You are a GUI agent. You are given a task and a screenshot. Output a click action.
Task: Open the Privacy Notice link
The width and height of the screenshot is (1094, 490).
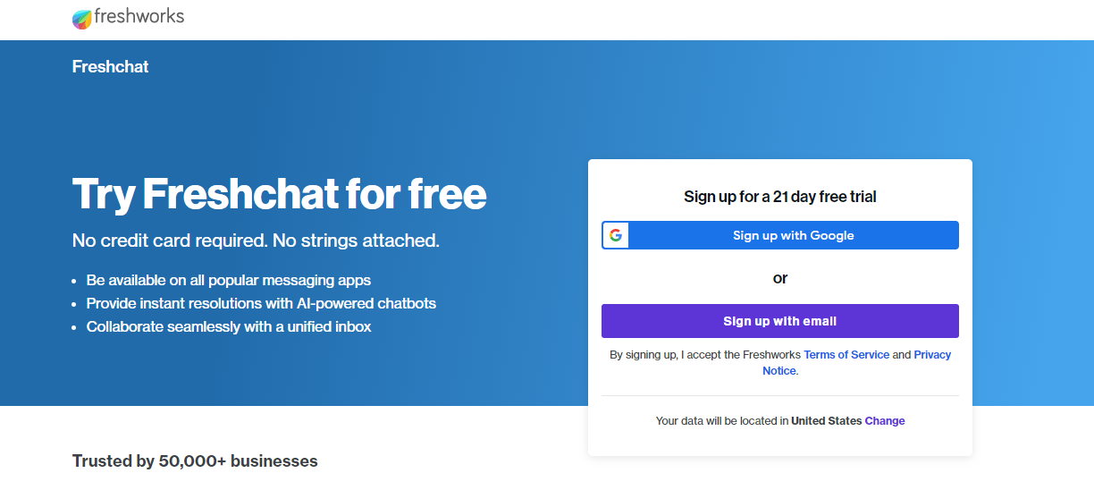coord(856,363)
